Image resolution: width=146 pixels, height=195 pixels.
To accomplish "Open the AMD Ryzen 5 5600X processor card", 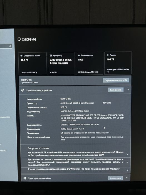I will pyautogui.click(x=61, y=64).
